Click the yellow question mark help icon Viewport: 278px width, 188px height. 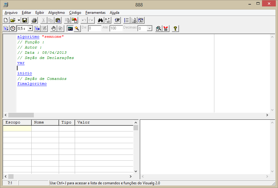(x=175, y=29)
